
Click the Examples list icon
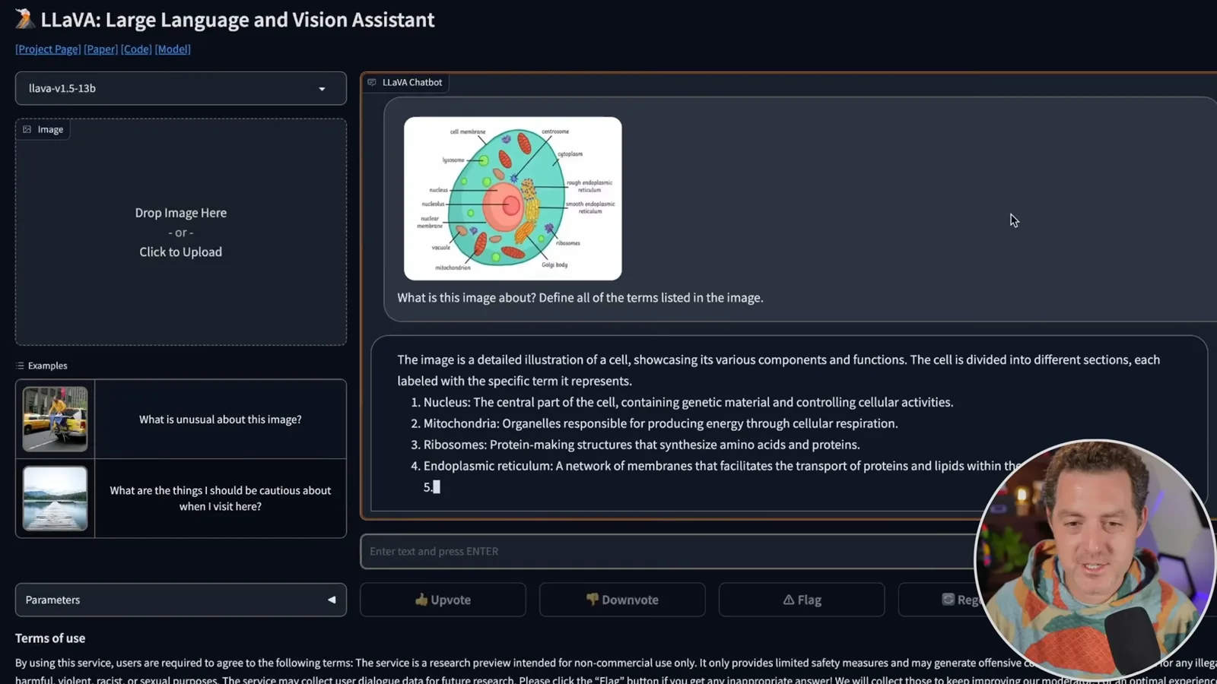(x=20, y=366)
